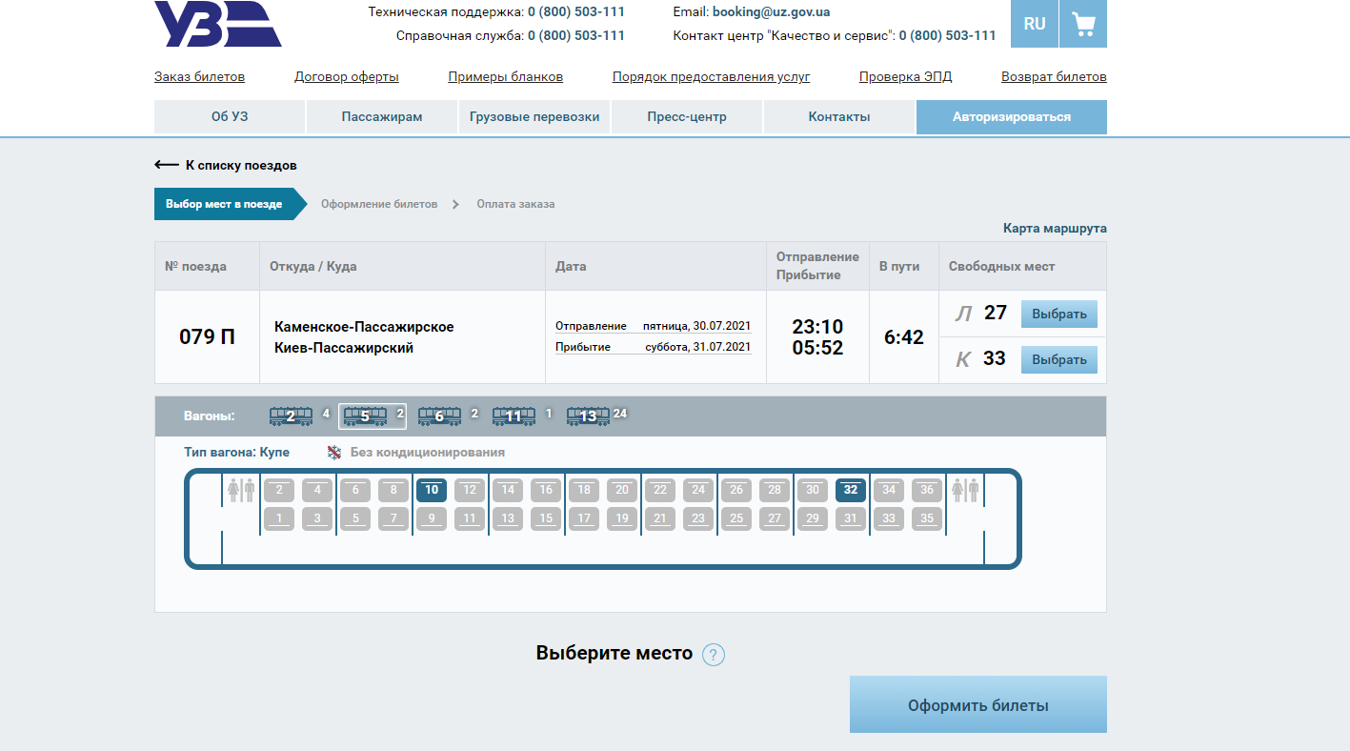Image resolution: width=1350 pixels, height=751 pixels.
Task: Open the Карта маршрута link
Action: point(1055,229)
